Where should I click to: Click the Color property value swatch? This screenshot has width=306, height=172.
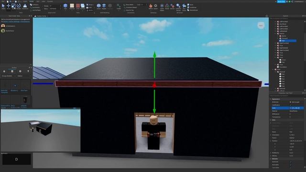coord(290,108)
